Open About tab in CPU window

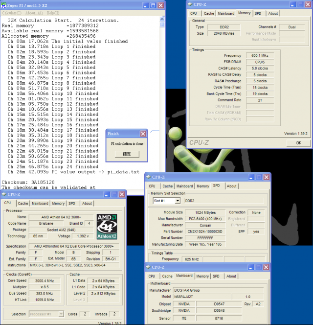[87, 203]
